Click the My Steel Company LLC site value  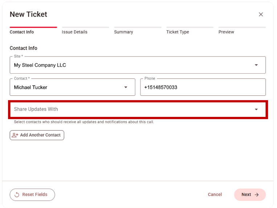tap(40, 65)
